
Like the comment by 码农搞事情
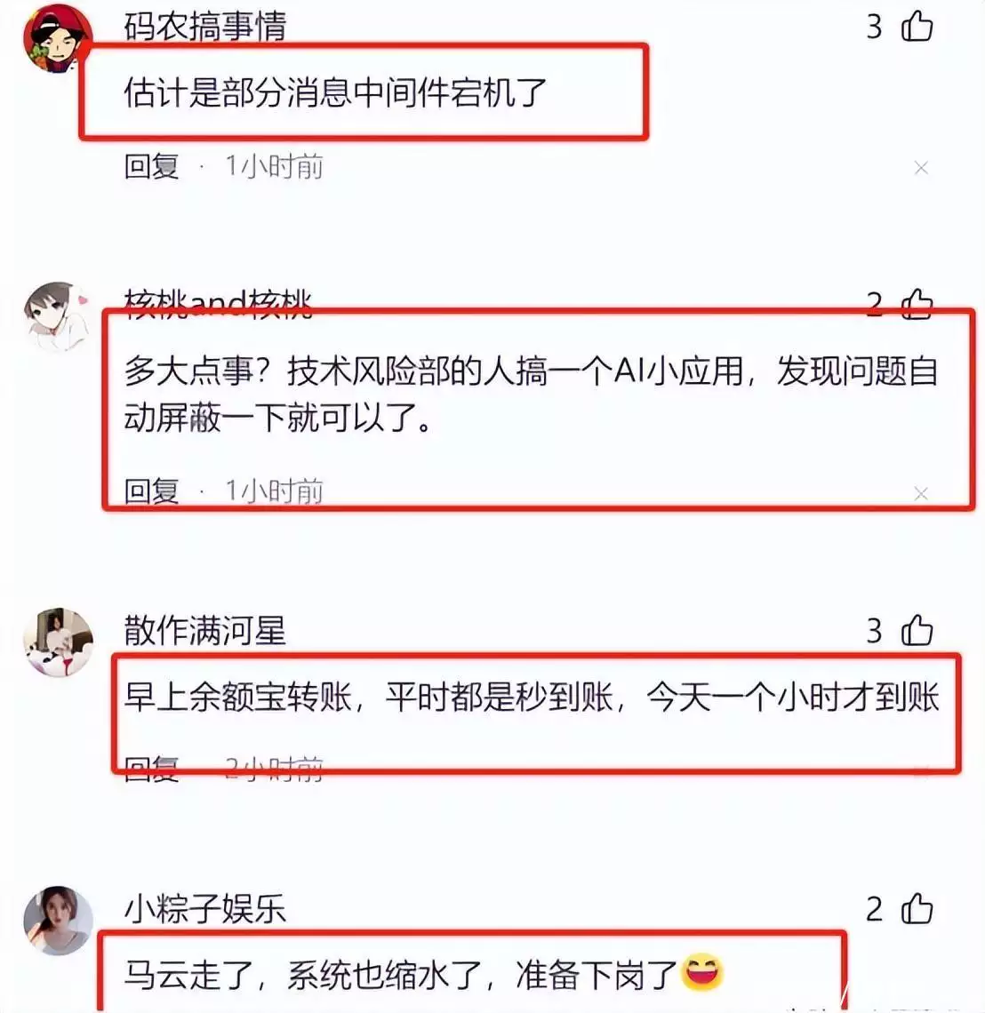[x=917, y=28]
